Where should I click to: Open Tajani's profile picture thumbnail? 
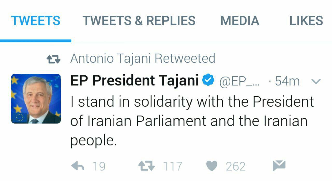[x=36, y=99]
